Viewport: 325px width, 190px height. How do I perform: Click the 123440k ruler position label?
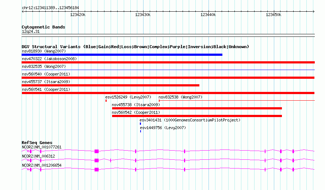click(208, 15)
